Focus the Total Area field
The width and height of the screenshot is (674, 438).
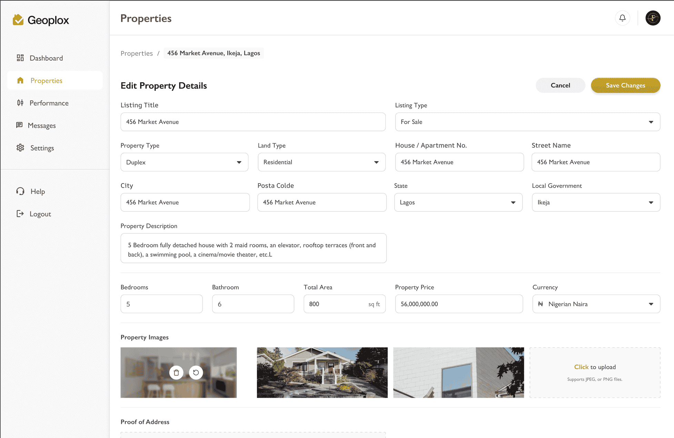tap(344, 304)
